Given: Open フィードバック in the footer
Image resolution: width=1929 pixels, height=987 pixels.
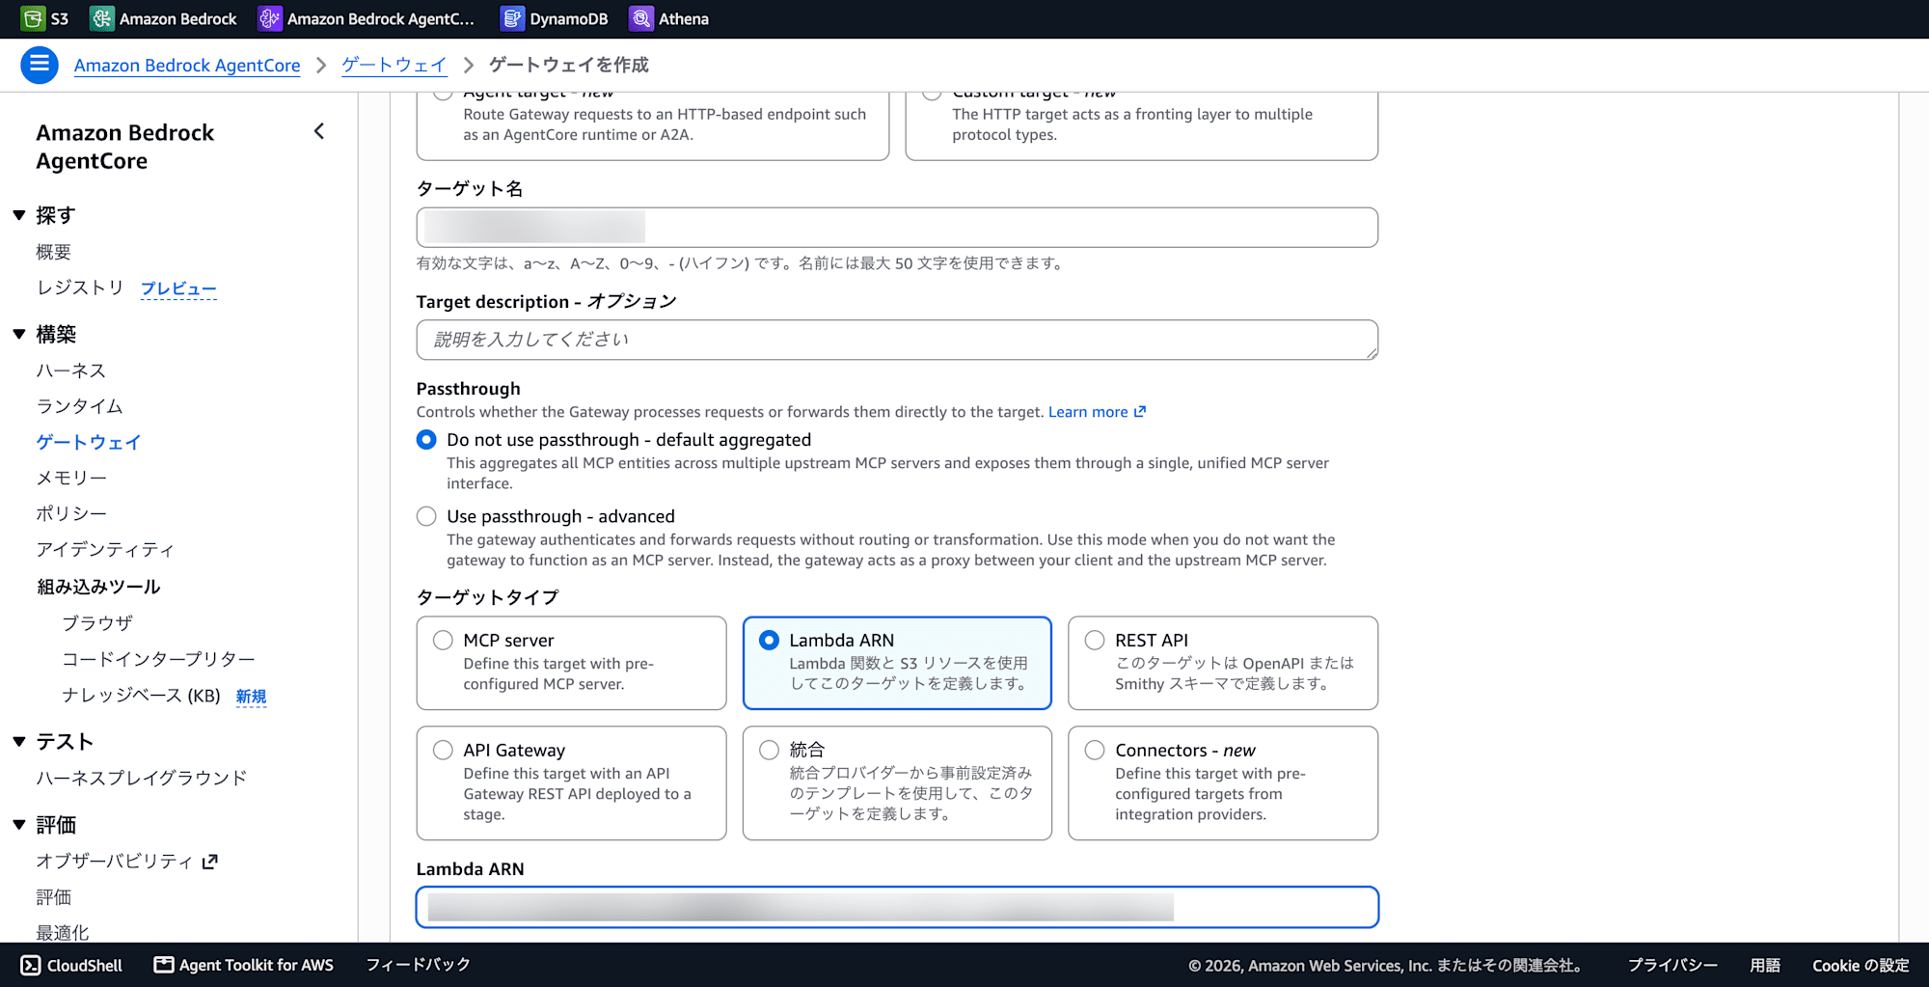Looking at the screenshot, I should [x=418, y=965].
